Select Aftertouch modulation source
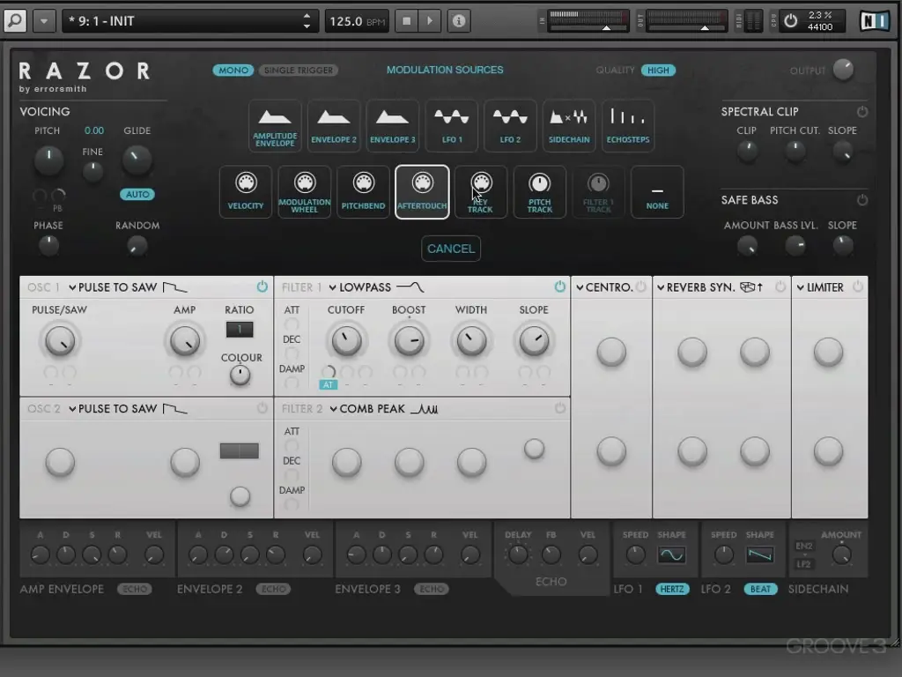The width and height of the screenshot is (902, 677). pyautogui.click(x=422, y=191)
